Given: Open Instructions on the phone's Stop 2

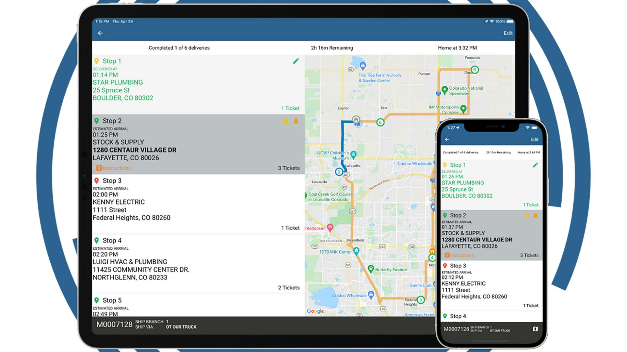Looking at the screenshot, I should [459, 256].
